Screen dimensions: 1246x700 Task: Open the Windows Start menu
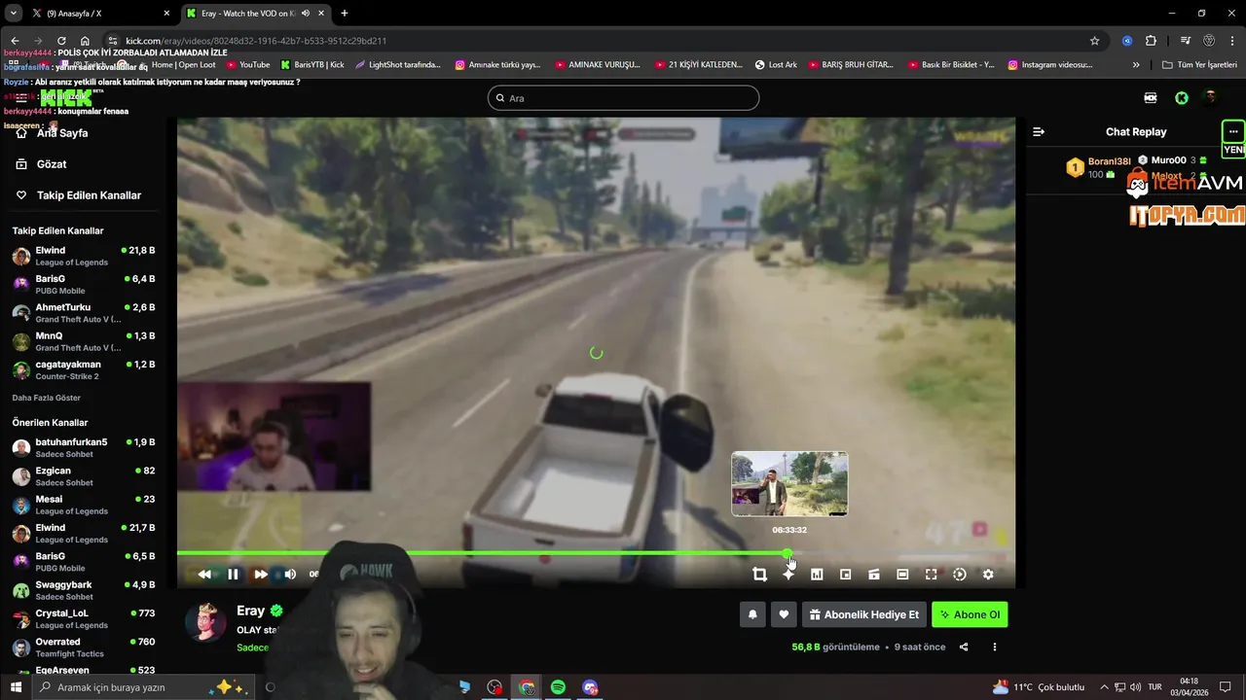[16, 687]
